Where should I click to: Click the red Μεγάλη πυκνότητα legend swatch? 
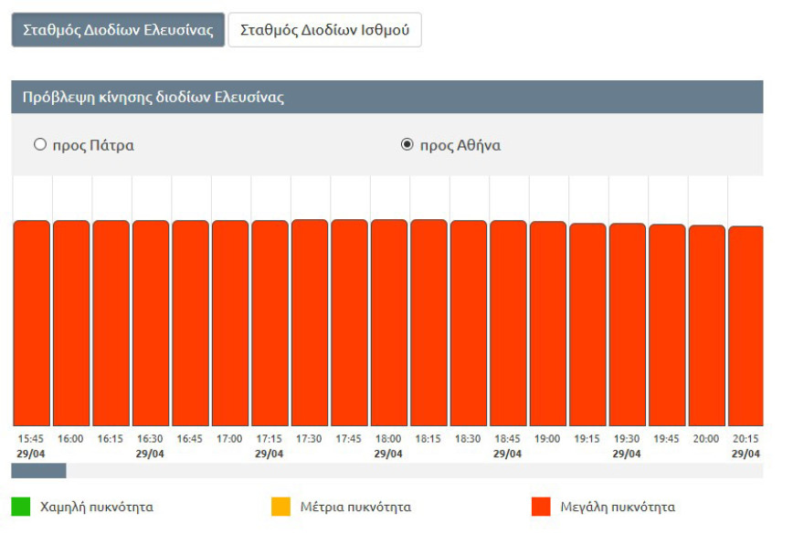[x=542, y=507]
